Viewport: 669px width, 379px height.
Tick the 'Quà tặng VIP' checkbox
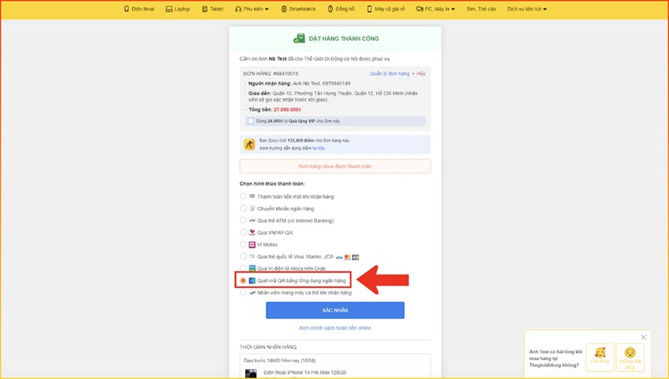click(251, 121)
